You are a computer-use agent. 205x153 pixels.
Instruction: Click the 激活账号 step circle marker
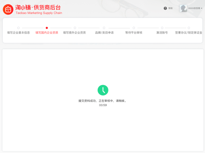pyautogui.click(x=162, y=28)
